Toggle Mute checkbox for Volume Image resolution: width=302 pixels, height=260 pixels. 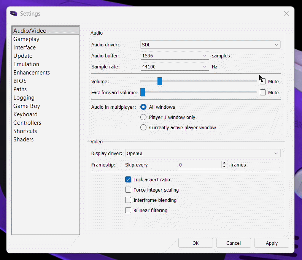click(x=263, y=81)
